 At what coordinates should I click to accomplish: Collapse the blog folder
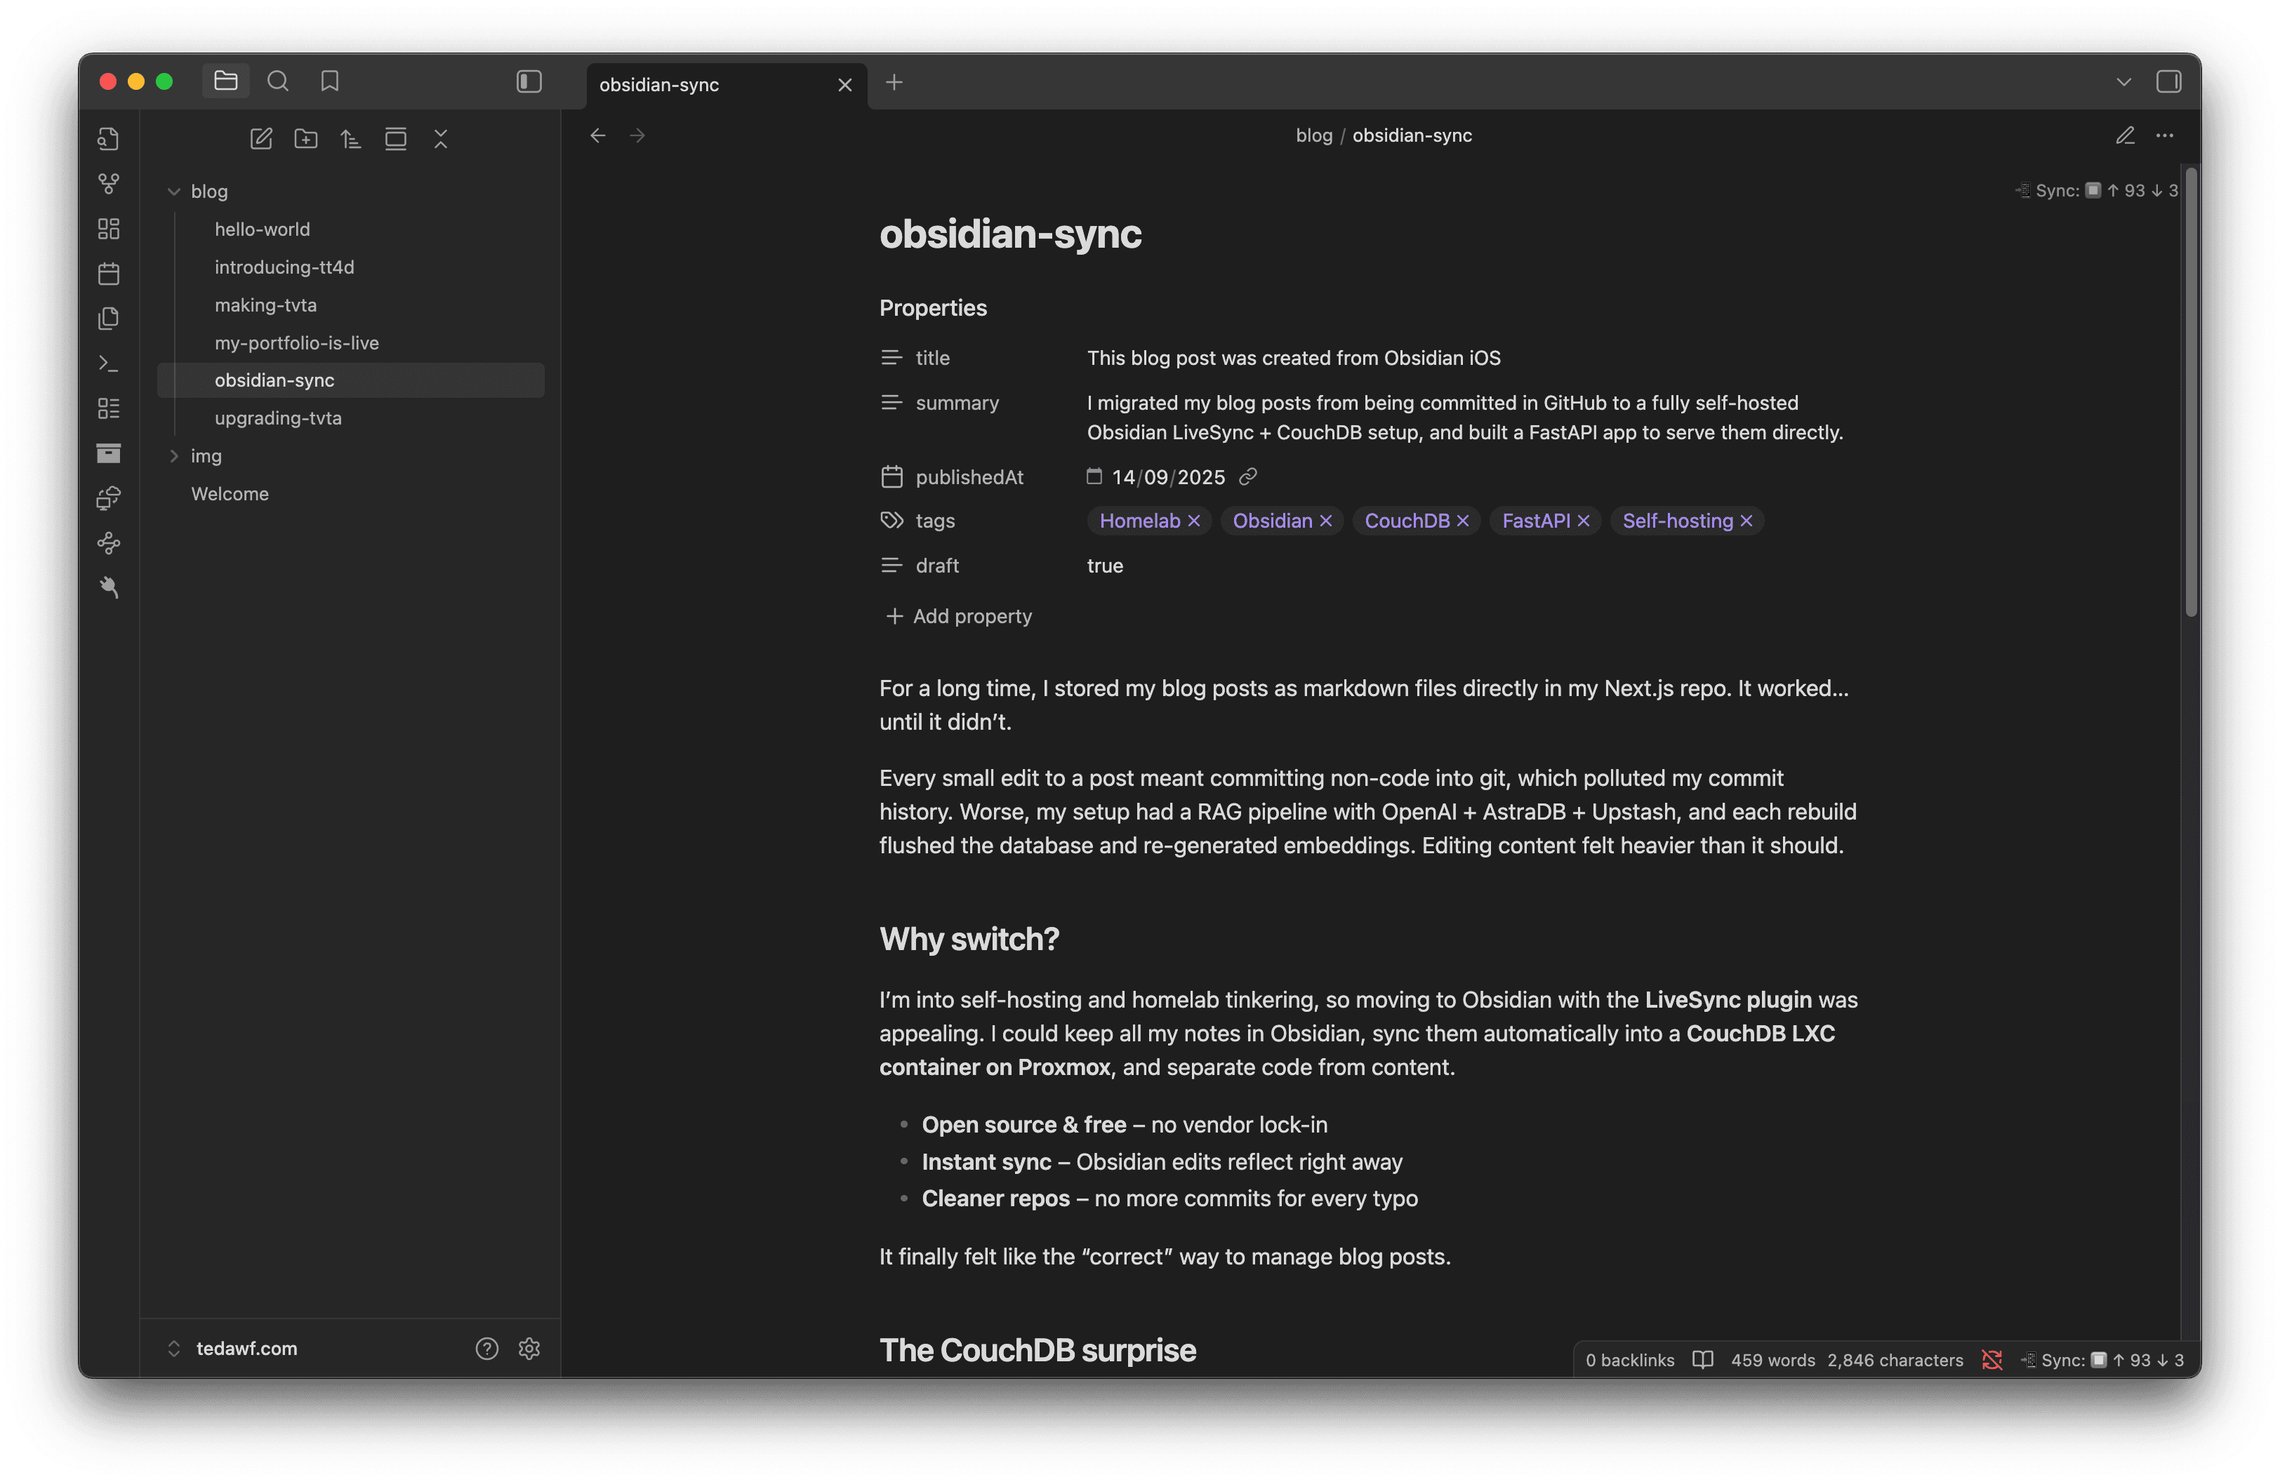pos(174,192)
